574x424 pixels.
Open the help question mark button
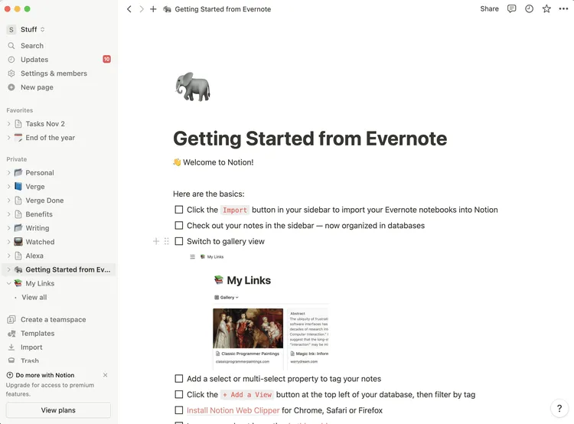click(x=560, y=409)
